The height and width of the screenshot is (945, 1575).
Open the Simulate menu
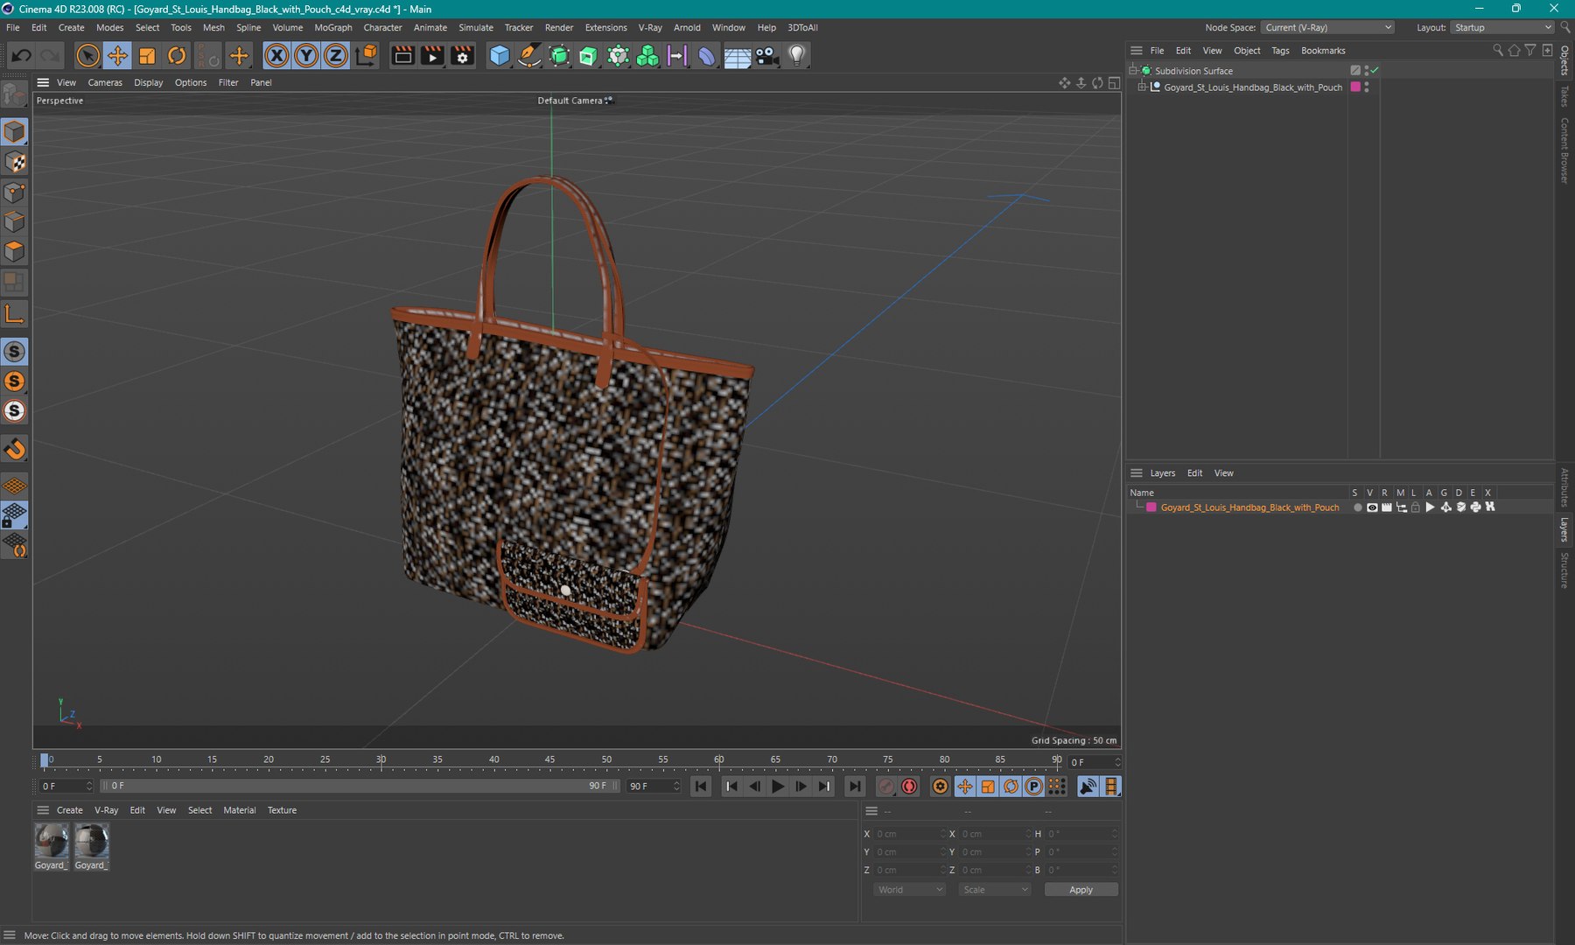(x=476, y=27)
